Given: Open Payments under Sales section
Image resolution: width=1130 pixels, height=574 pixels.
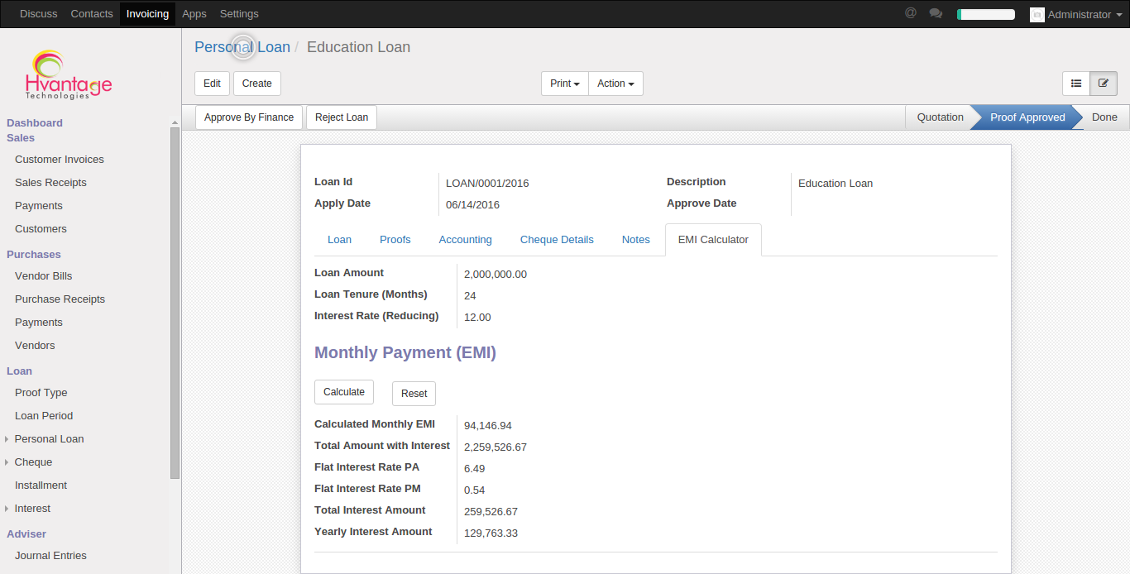Looking at the screenshot, I should (x=39, y=206).
